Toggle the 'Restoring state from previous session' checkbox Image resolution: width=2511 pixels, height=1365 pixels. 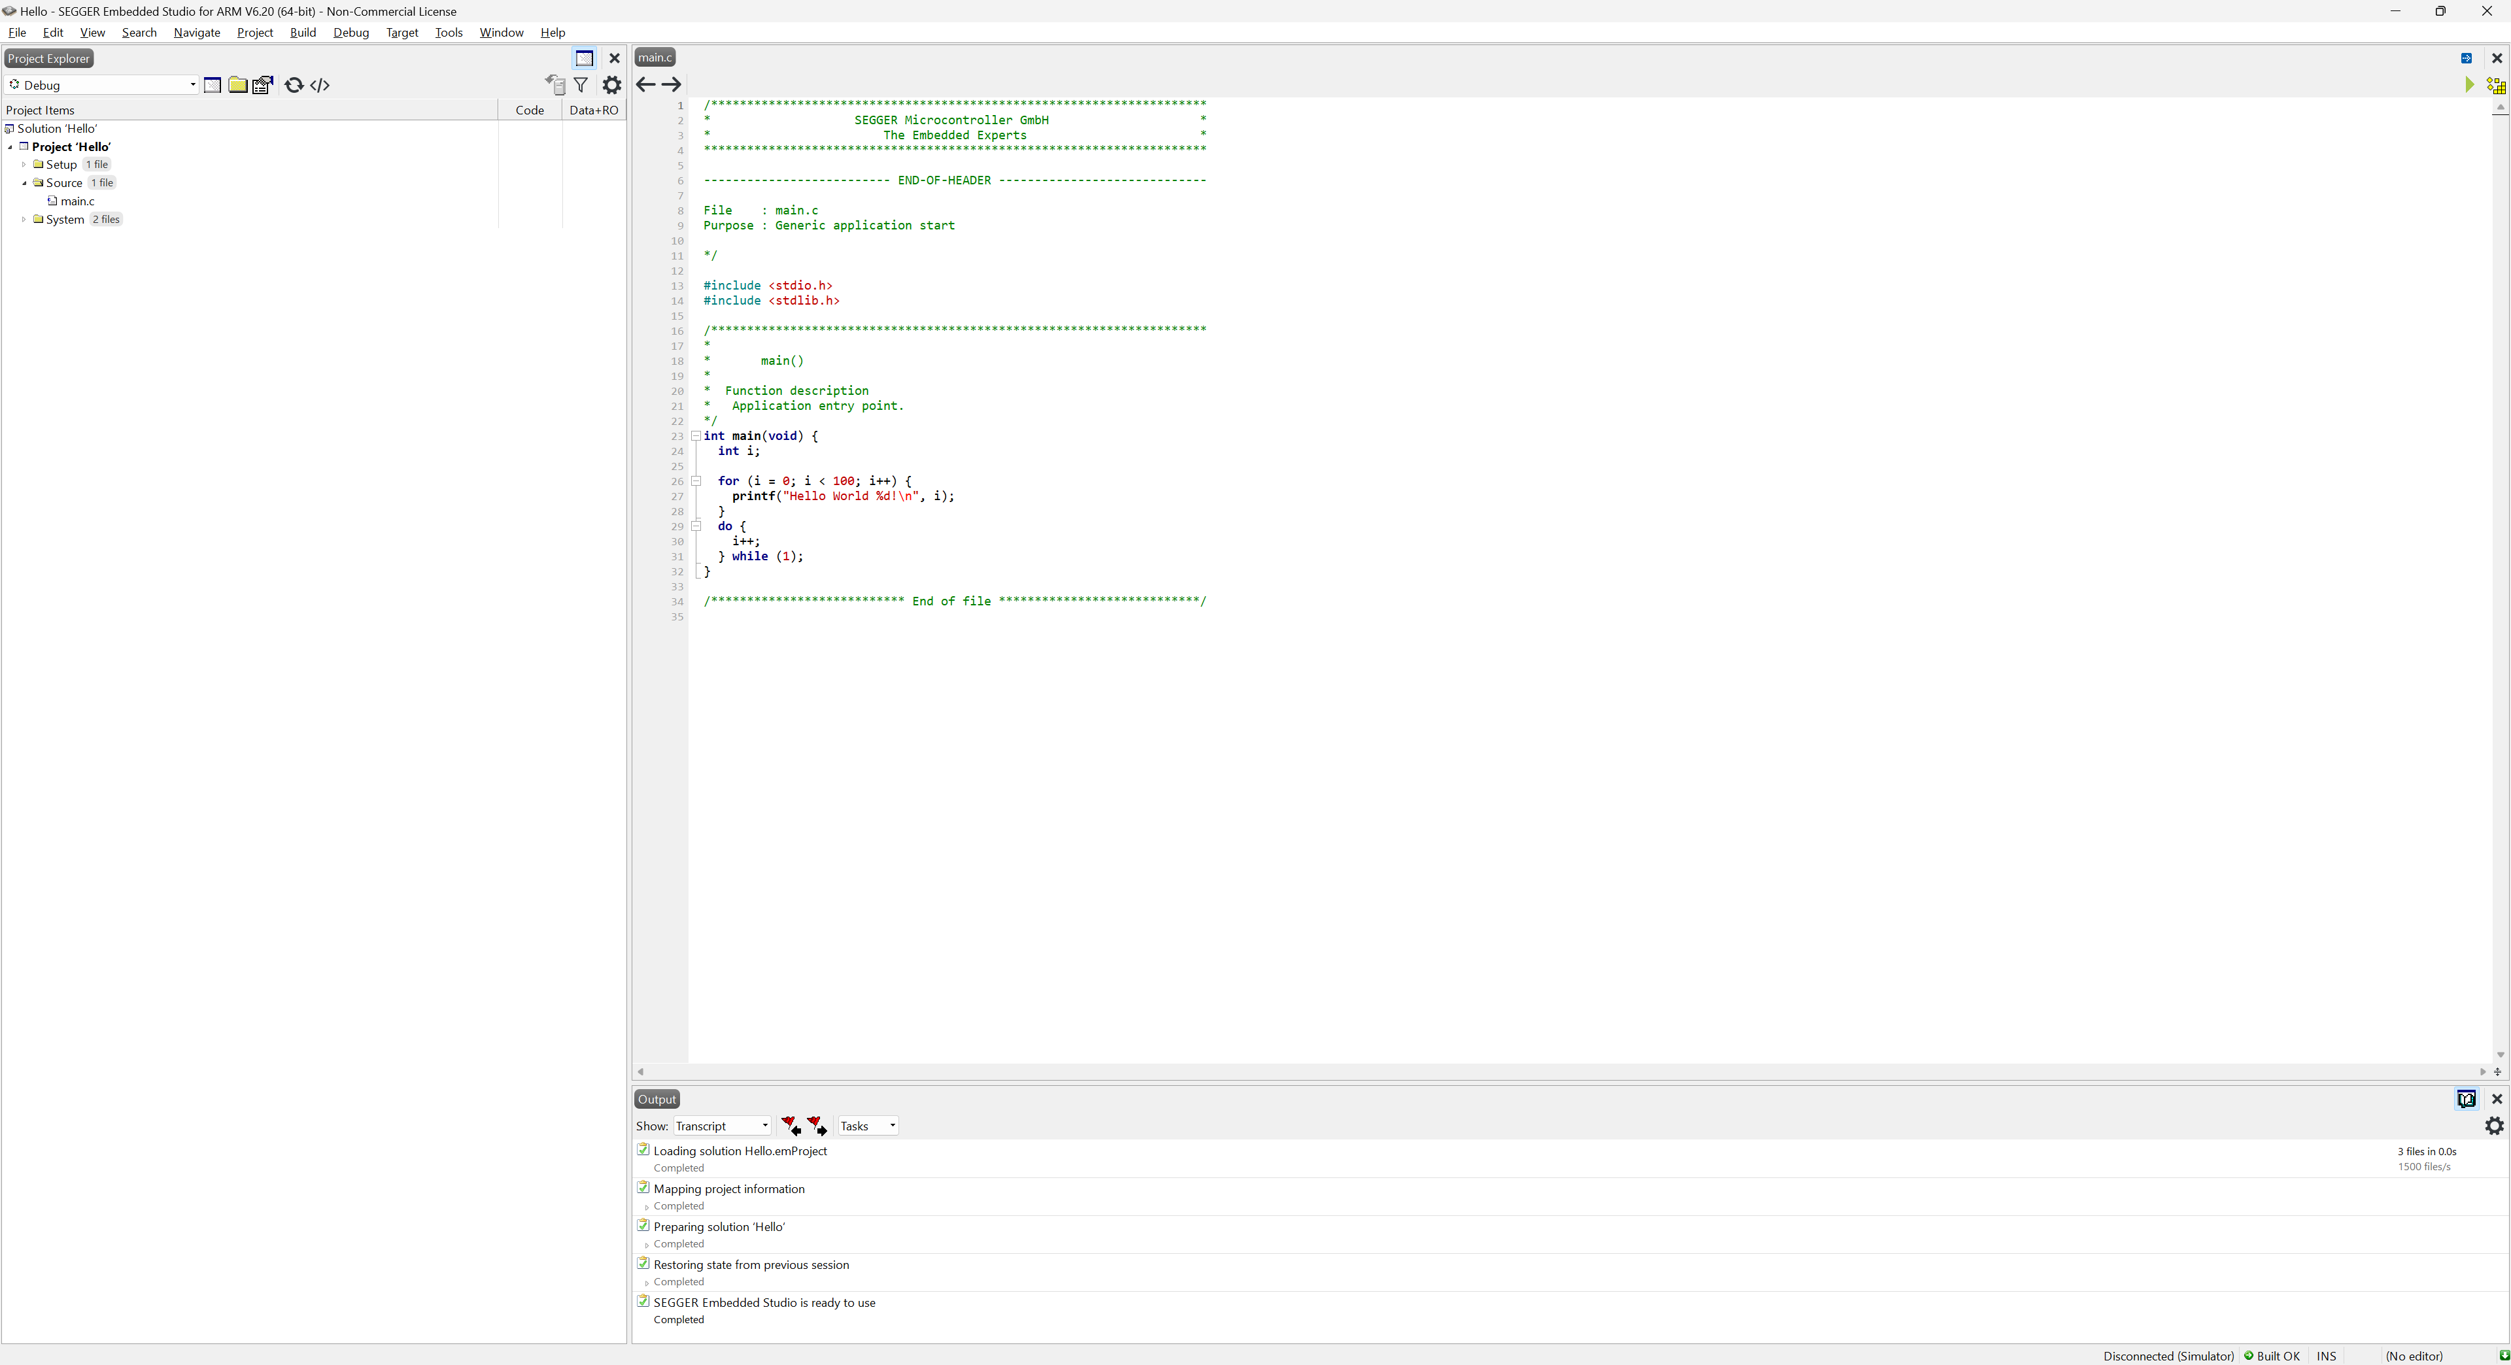[x=643, y=1264]
